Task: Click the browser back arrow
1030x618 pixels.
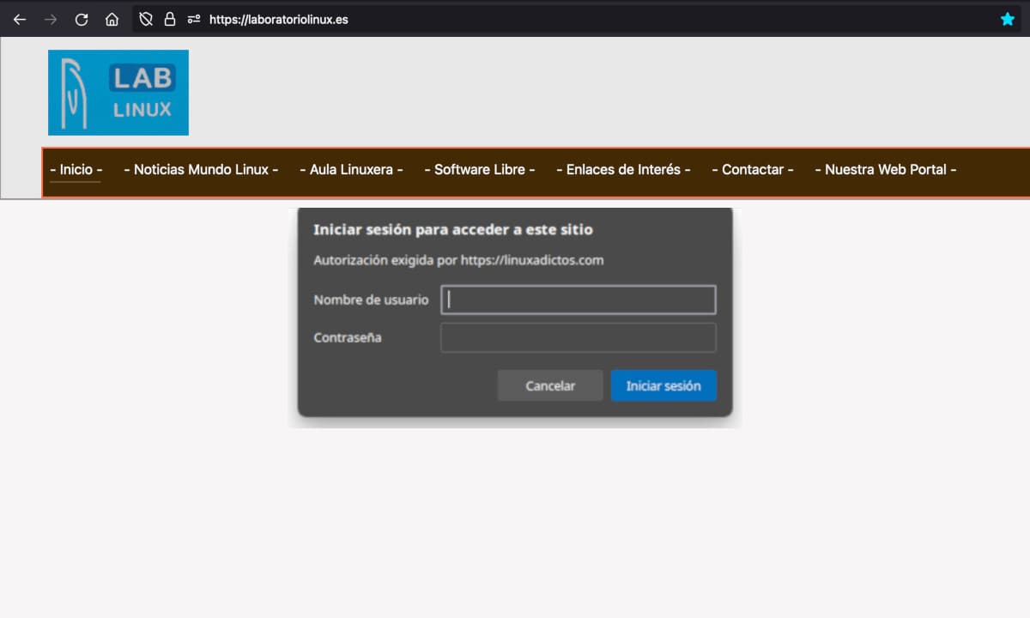Action: (x=20, y=19)
